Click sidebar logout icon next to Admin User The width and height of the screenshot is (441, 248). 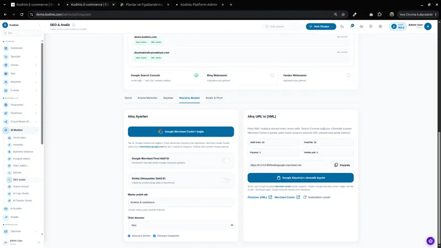coord(39,242)
